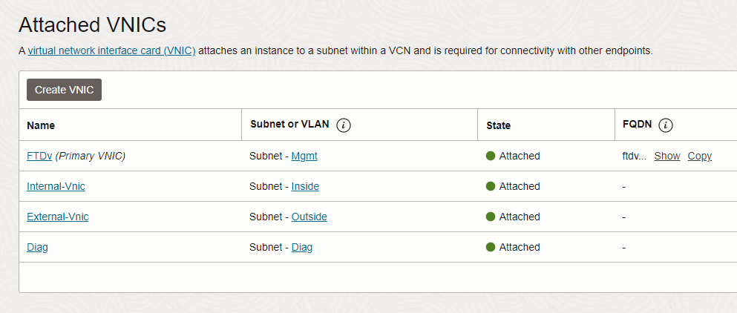Show the full FQDN for FTDv

pos(666,156)
